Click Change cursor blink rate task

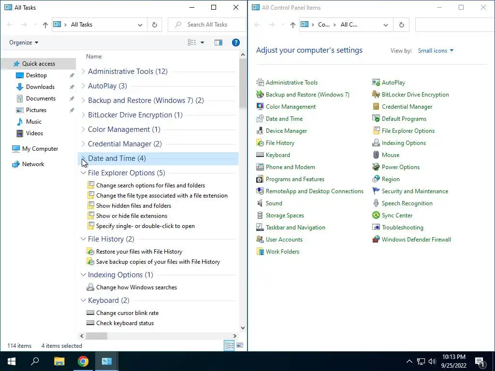(x=127, y=313)
